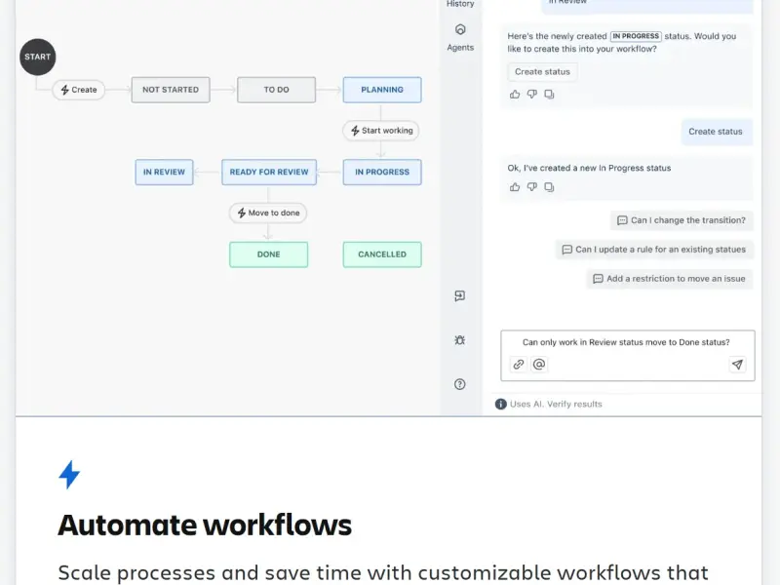780x585 pixels.
Task: Open the help question mark icon
Action: (460, 384)
